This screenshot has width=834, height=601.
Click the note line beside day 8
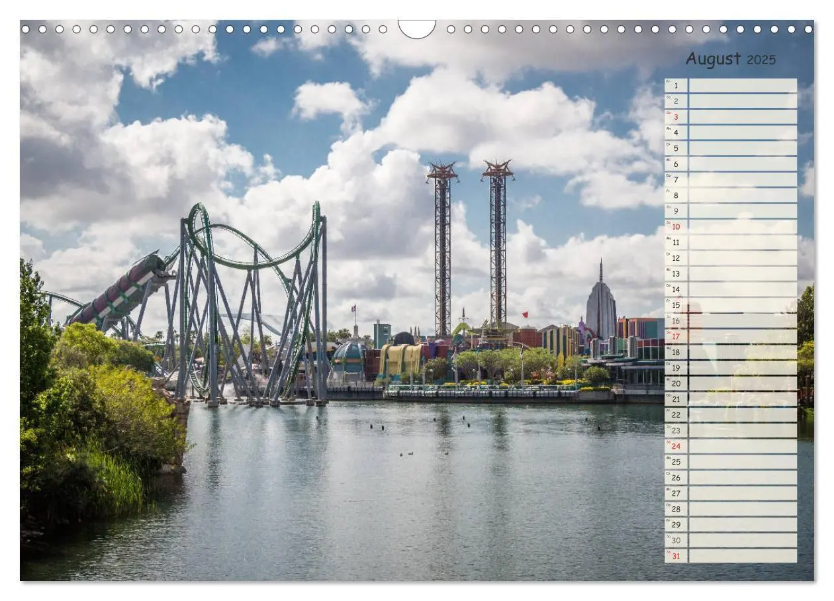point(743,195)
